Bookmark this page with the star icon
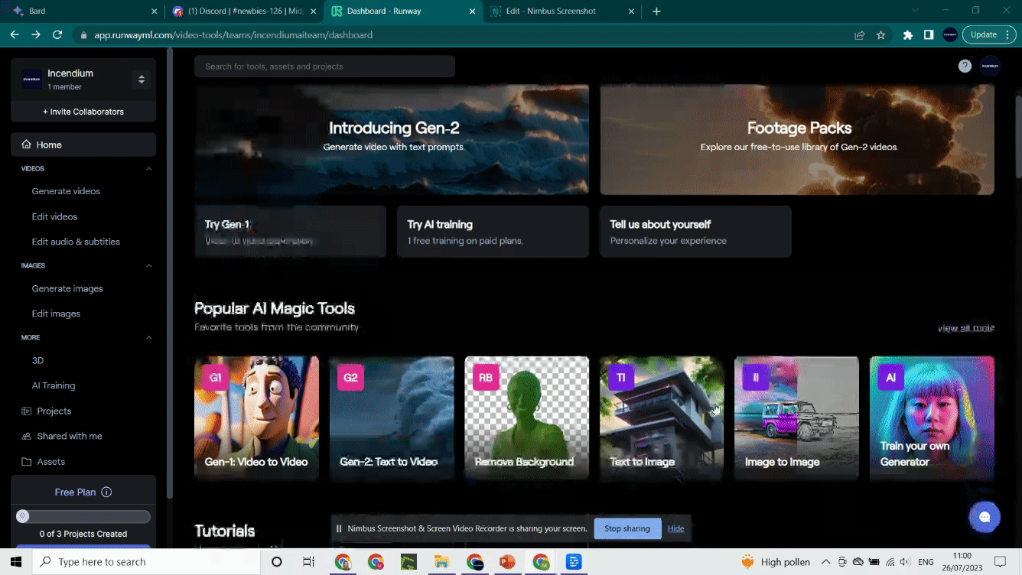The height and width of the screenshot is (575, 1022). [881, 35]
